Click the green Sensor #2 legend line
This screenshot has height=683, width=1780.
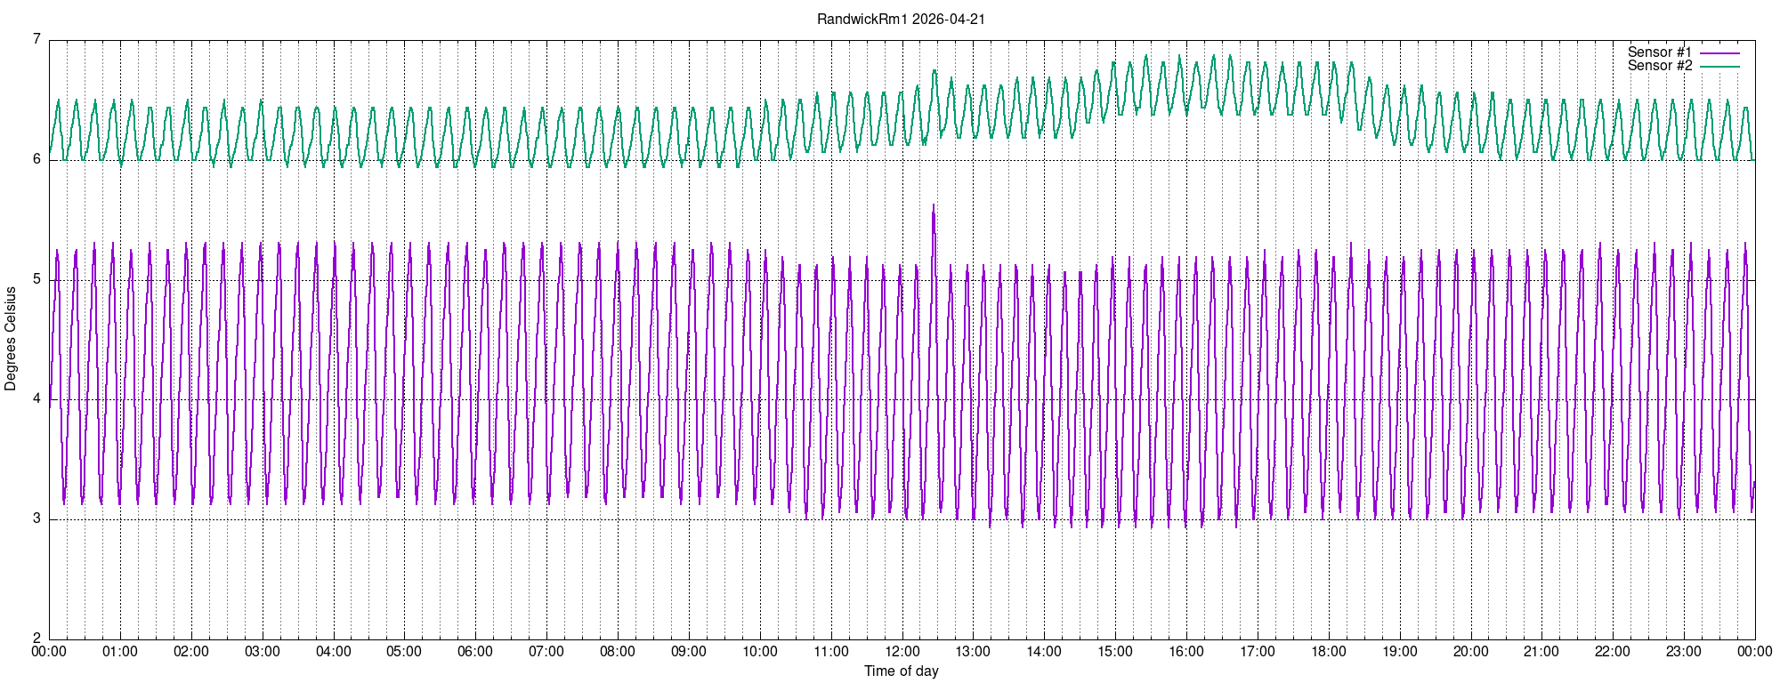(1719, 67)
